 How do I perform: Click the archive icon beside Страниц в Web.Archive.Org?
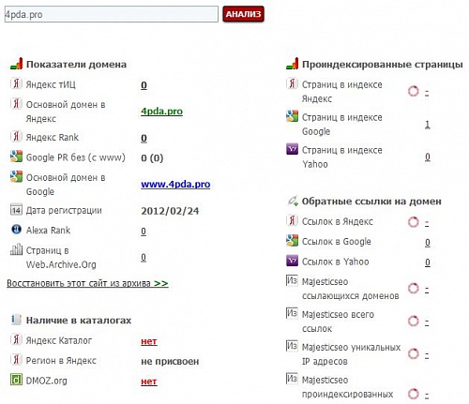(x=16, y=249)
